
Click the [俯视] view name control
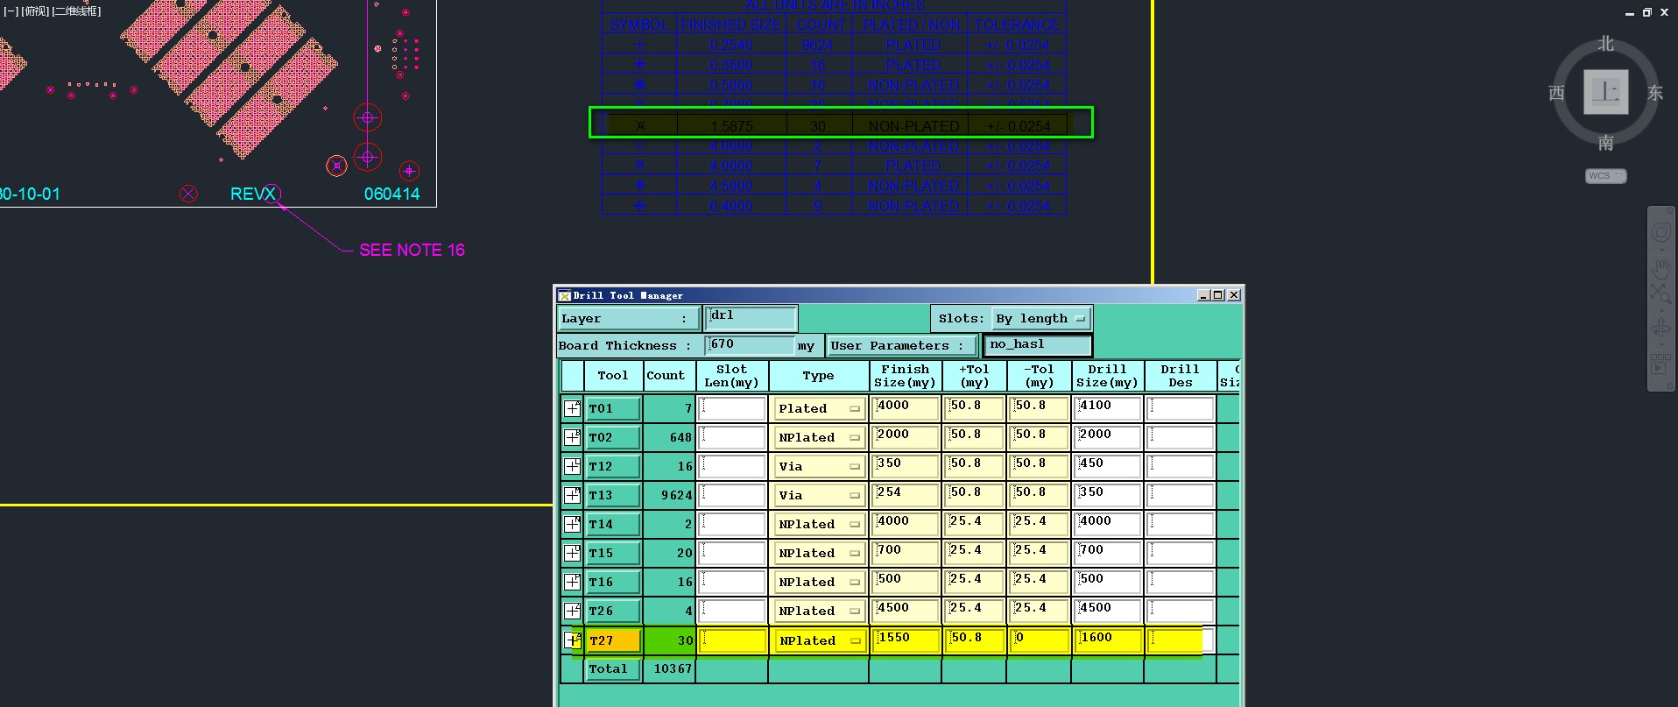click(x=34, y=11)
